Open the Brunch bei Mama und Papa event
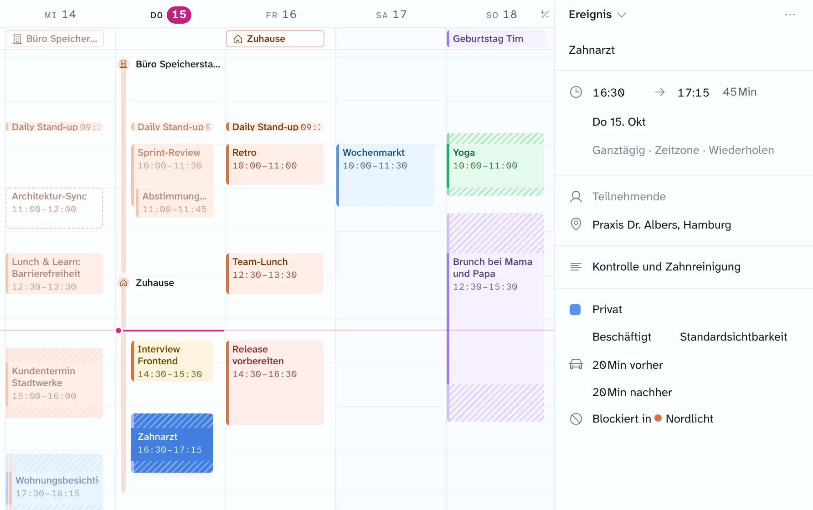The height and width of the screenshot is (510, 813). coord(495,317)
